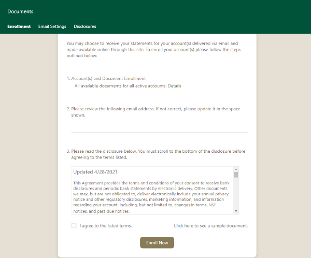Click the email address input field

[x=160, y=127]
